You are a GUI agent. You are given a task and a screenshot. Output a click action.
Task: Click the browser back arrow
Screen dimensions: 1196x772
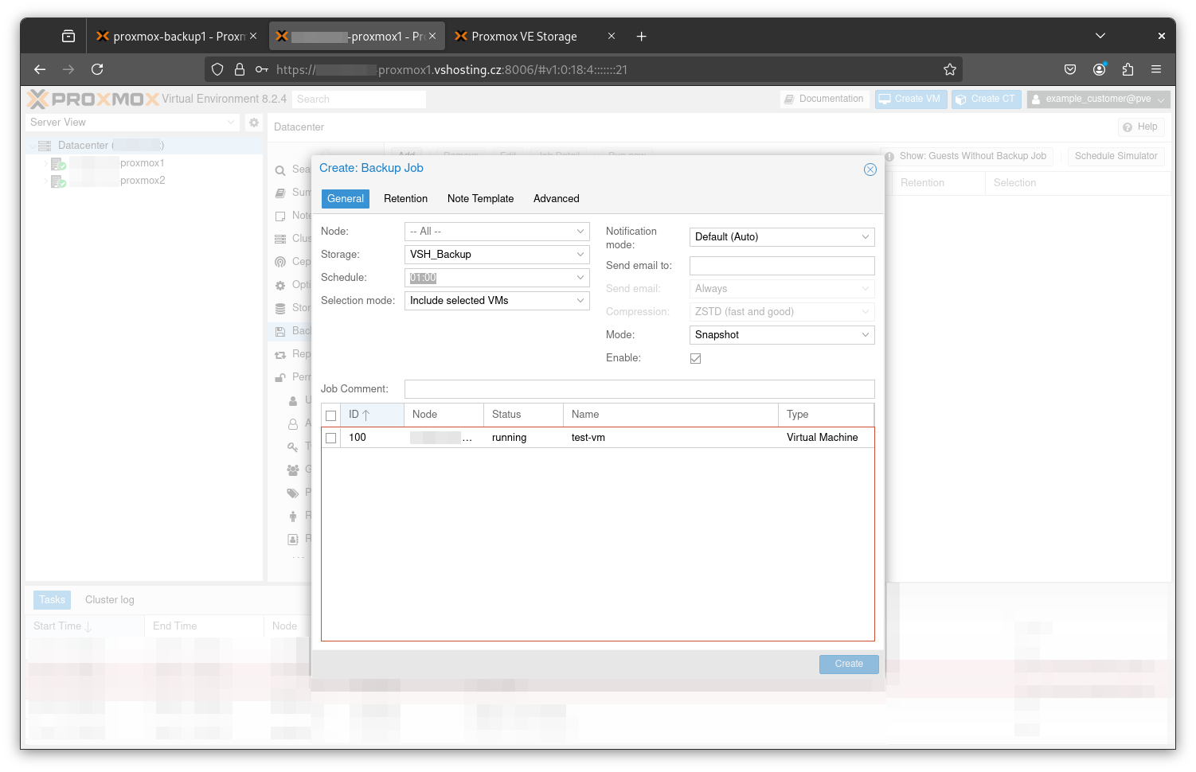coord(40,69)
